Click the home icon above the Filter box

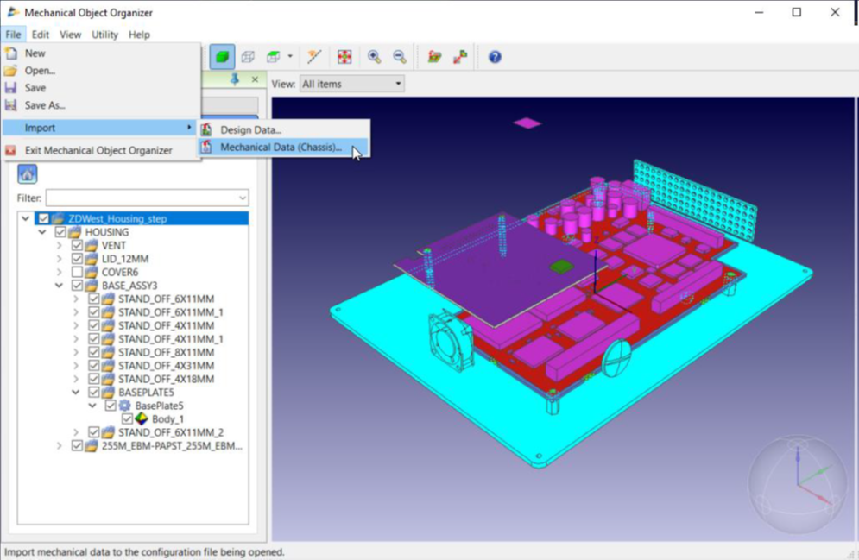(27, 173)
